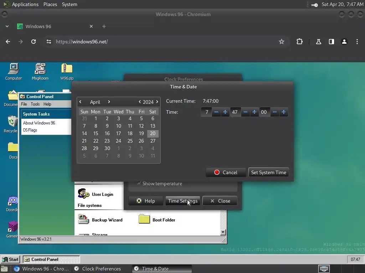Open the Places menu in top panel
365x273 pixels.
pos(50,4)
